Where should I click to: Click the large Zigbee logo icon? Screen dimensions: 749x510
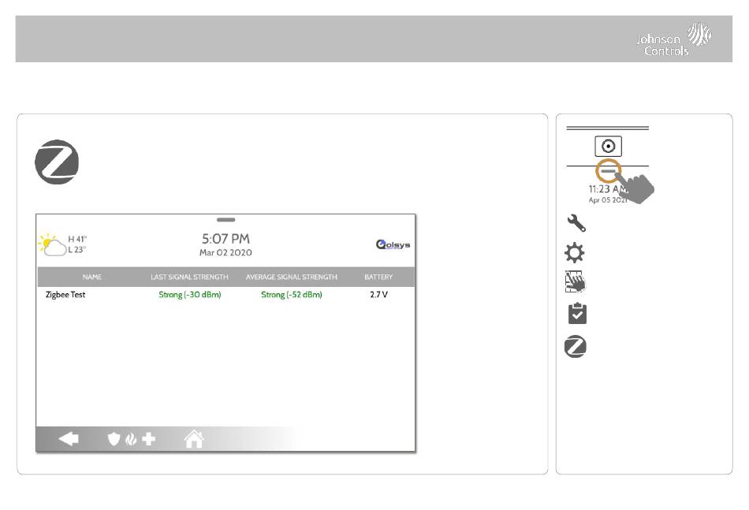pyautogui.click(x=57, y=162)
